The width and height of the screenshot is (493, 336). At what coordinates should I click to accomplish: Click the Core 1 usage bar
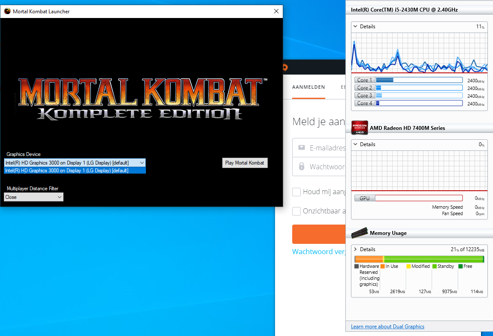coord(419,80)
